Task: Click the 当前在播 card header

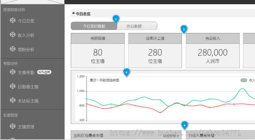Action: coord(98,38)
